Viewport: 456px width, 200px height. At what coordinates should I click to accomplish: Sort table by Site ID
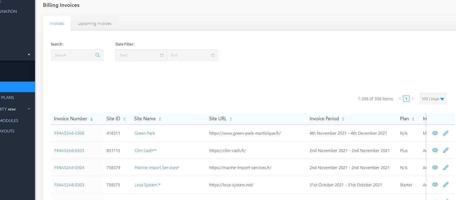(x=124, y=119)
